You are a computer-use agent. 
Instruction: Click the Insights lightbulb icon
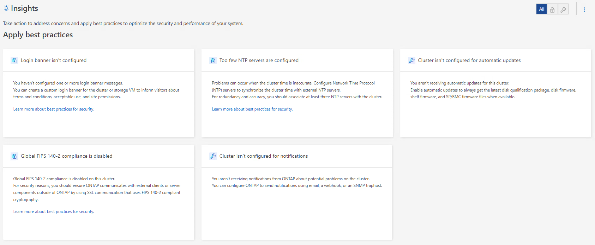[6, 8]
